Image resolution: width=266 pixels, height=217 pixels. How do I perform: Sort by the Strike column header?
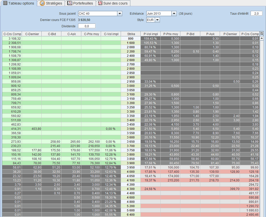tap(131, 34)
